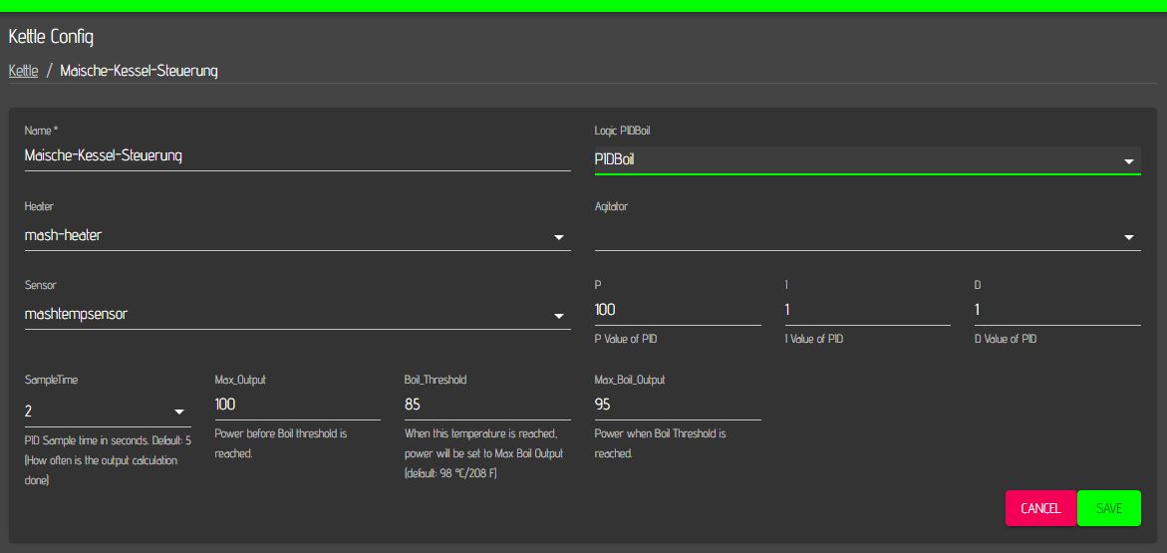Click the arrow icon on SampleTime dropdown
Image resolution: width=1167 pixels, height=553 pixels.
(179, 412)
